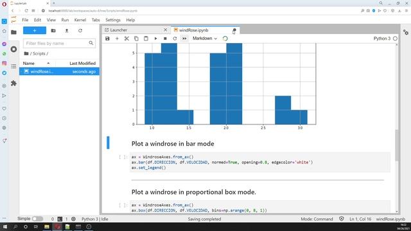Open the Edit menu
The height and width of the screenshot is (231, 411).
click(37, 20)
